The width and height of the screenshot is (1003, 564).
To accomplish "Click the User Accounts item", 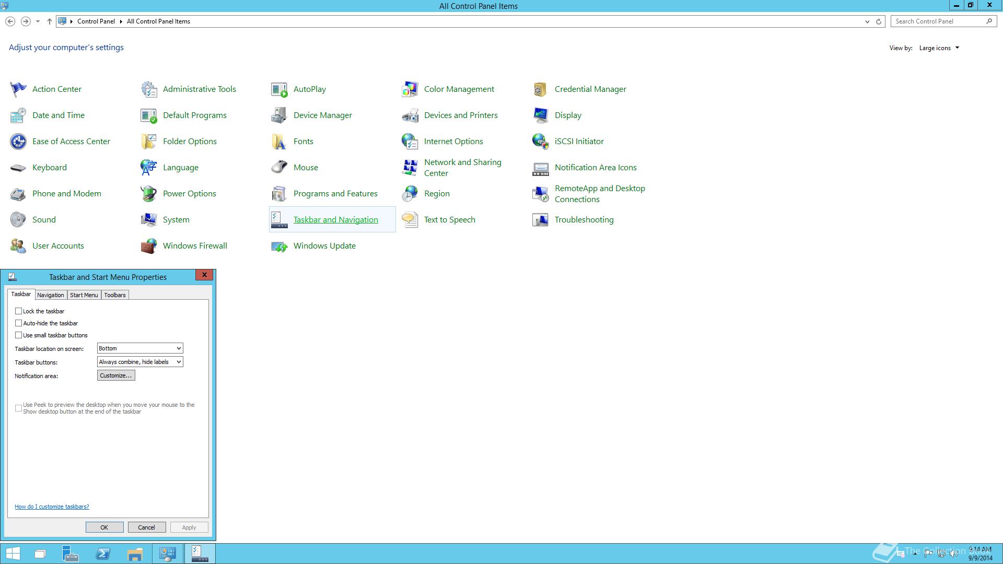I will pos(58,246).
